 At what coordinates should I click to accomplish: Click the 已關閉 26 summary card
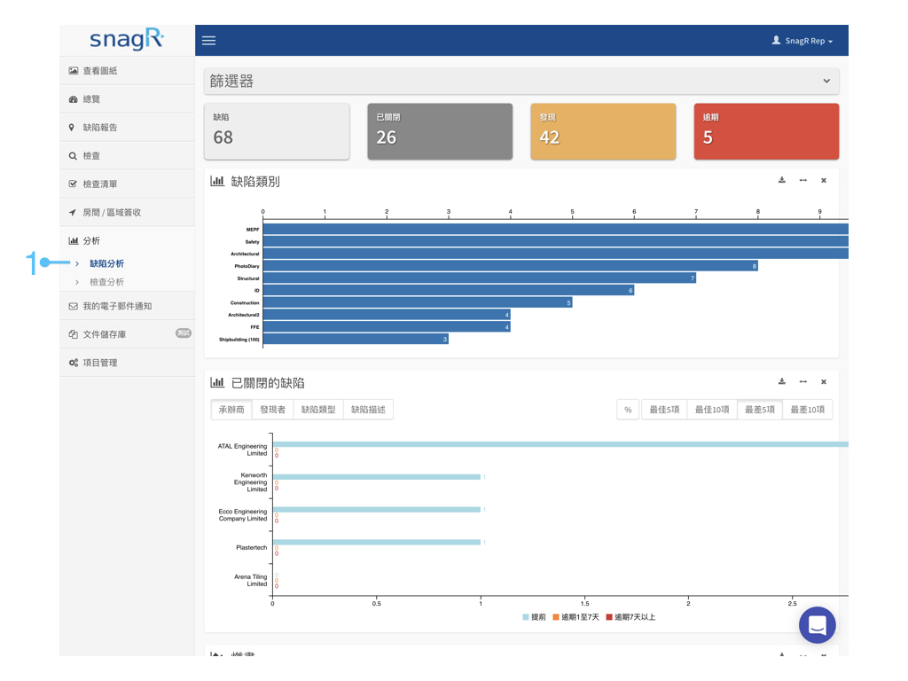(440, 131)
